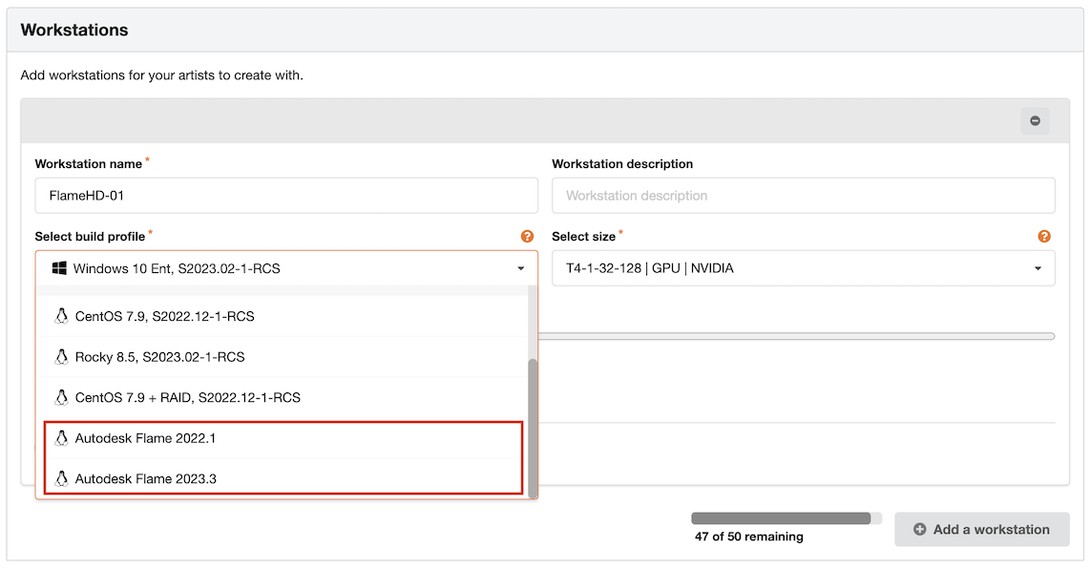
Task: Click the minus icon to remove workstation
Action: [x=1035, y=121]
